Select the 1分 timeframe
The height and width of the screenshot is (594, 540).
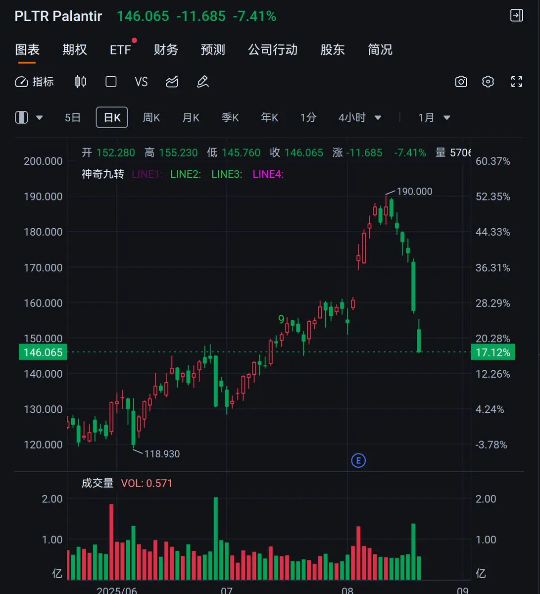point(308,117)
